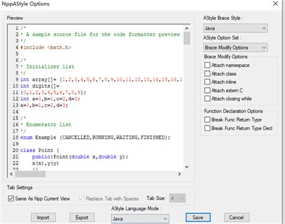Click the Export button
Image resolution: width=285 pixels, height=224 pixels.
click(x=82, y=217)
